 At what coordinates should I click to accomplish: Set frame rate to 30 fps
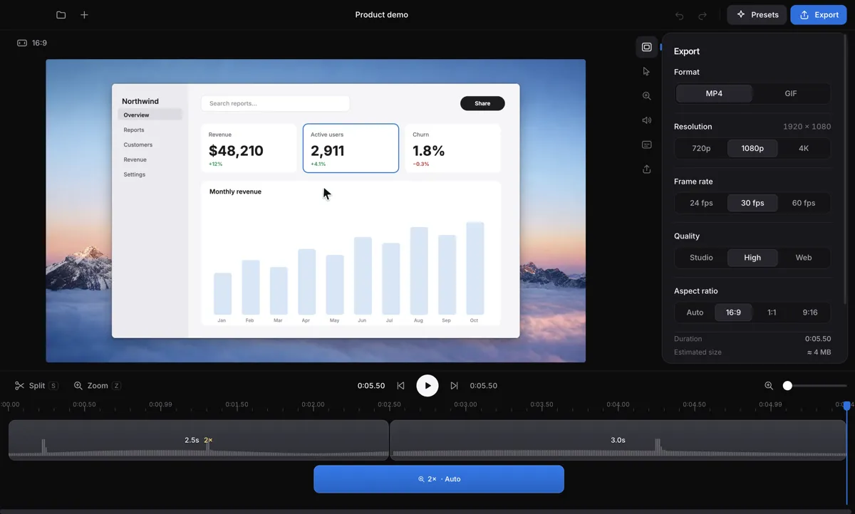coord(752,203)
